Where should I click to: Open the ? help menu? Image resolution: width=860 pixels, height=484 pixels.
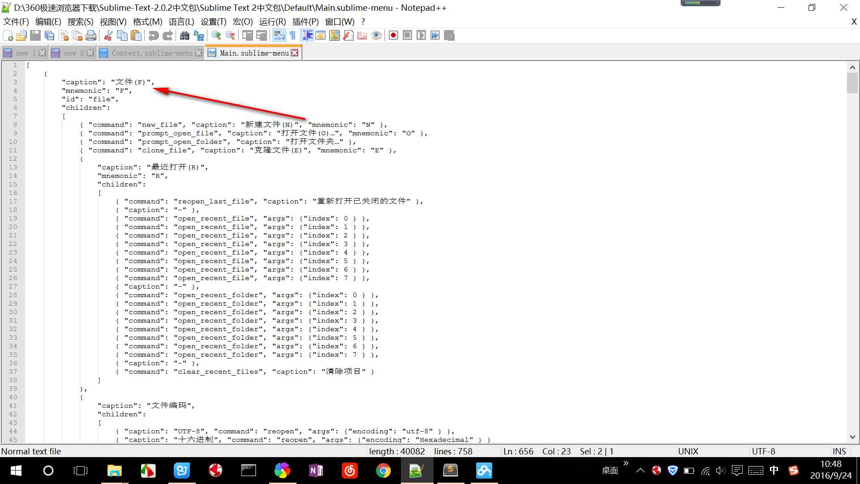point(363,22)
